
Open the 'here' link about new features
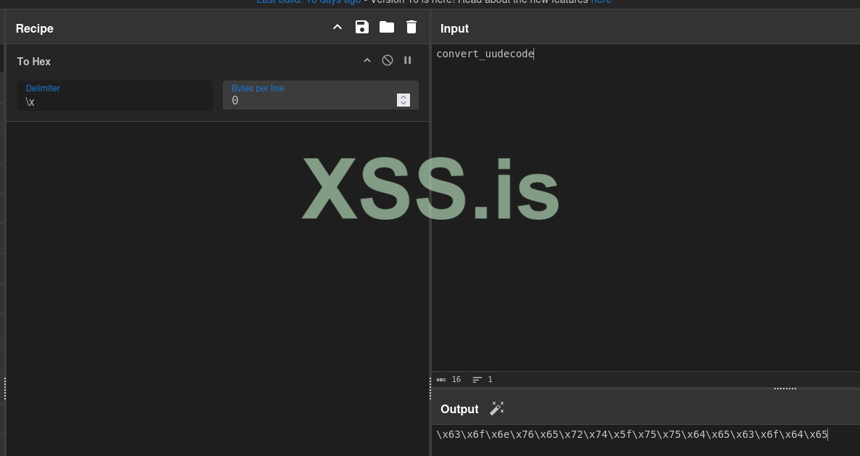pyautogui.click(x=601, y=1)
